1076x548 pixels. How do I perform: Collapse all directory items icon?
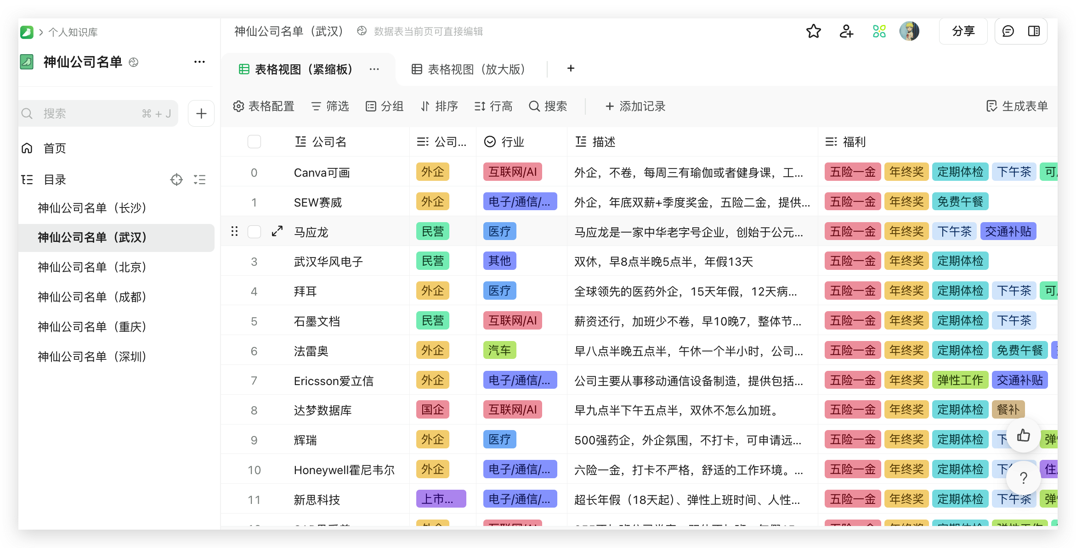click(200, 179)
